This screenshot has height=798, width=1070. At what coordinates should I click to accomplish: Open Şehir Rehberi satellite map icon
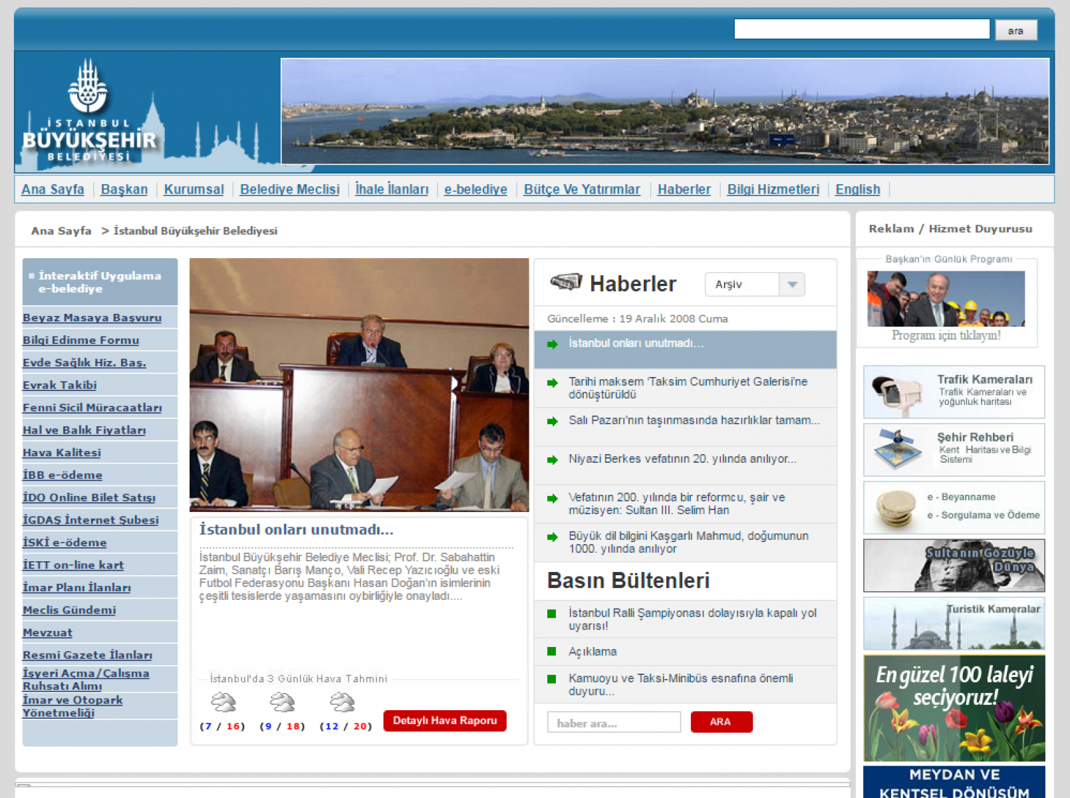point(897,449)
